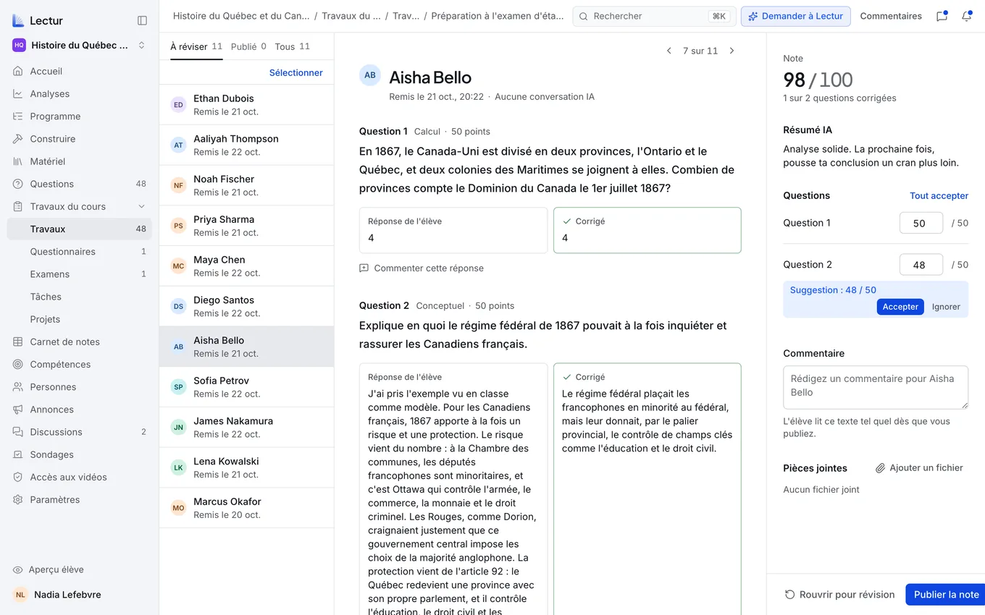Click the Compétences target icon
The image size is (985, 615).
tap(18, 364)
